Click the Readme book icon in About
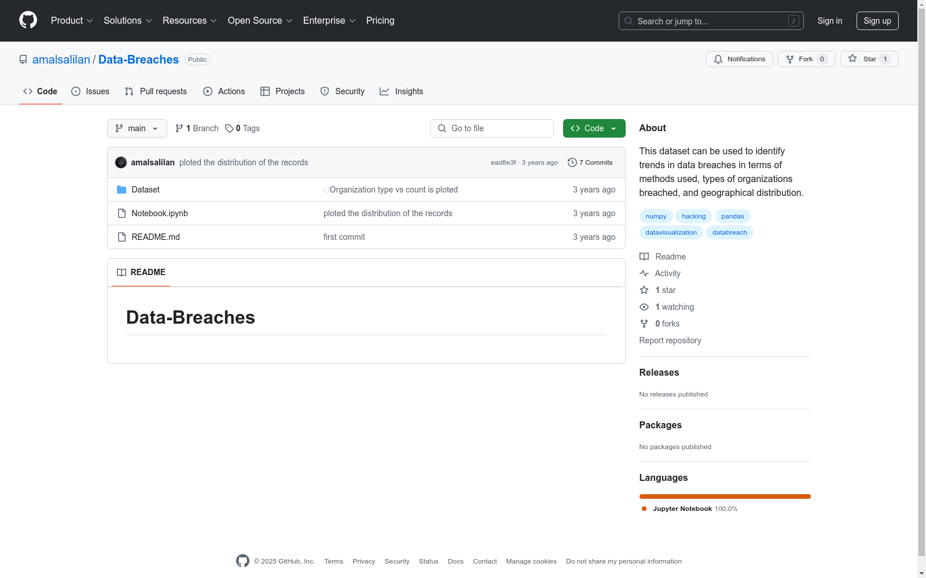926x578 pixels. [x=644, y=257]
